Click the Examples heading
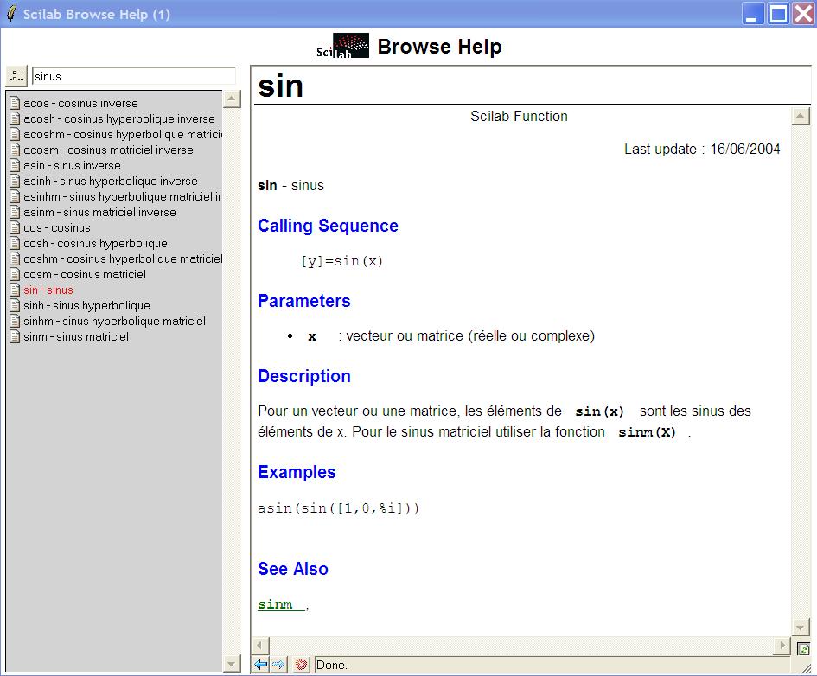Image resolution: width=817 pixels, height=676 pixels. 297,472
